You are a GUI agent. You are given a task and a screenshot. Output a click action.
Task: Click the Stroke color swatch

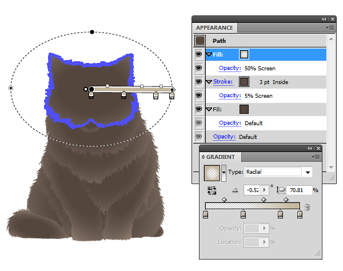[x=244, y=82]
